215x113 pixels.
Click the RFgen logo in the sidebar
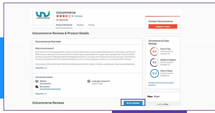(150, 97)
